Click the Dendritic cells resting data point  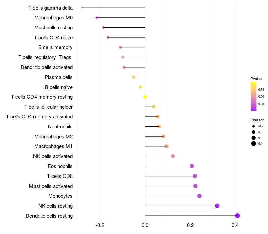[237, 216]
